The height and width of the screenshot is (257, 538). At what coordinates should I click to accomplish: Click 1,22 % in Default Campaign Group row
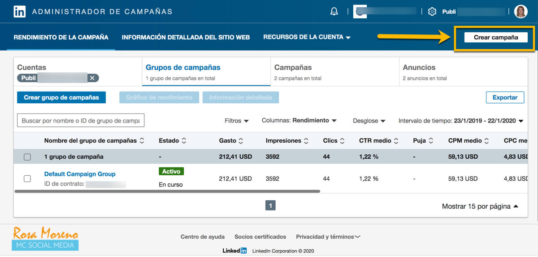click(369, 178)
